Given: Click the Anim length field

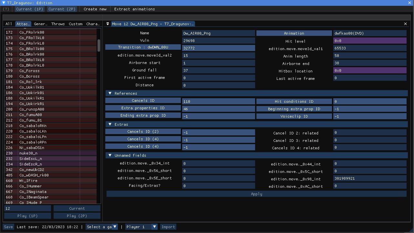Looking at the screenshot, I should coord(370,56).
